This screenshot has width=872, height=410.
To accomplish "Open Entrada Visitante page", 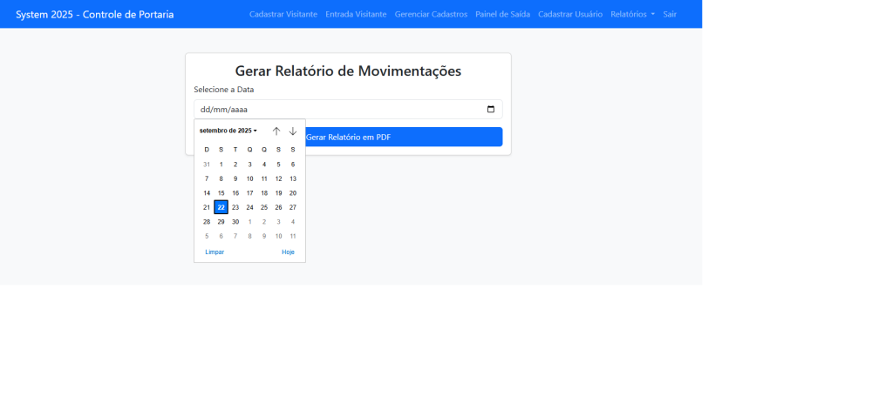I will point(356,15).
